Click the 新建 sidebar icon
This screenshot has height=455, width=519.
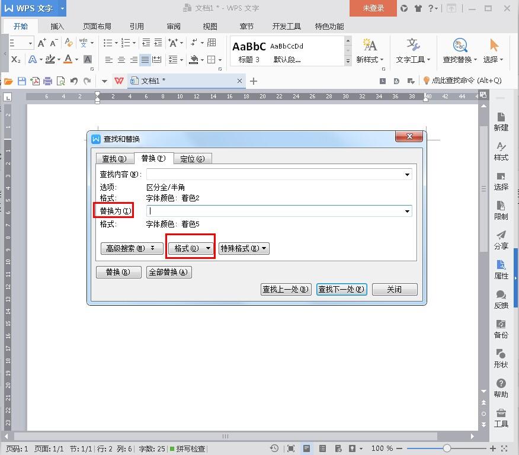pos(501,121)
